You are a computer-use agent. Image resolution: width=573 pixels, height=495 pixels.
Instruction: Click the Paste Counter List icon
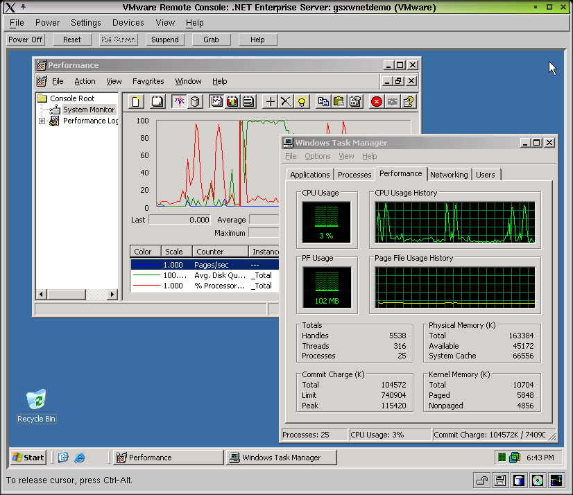(x=339, y=101)
